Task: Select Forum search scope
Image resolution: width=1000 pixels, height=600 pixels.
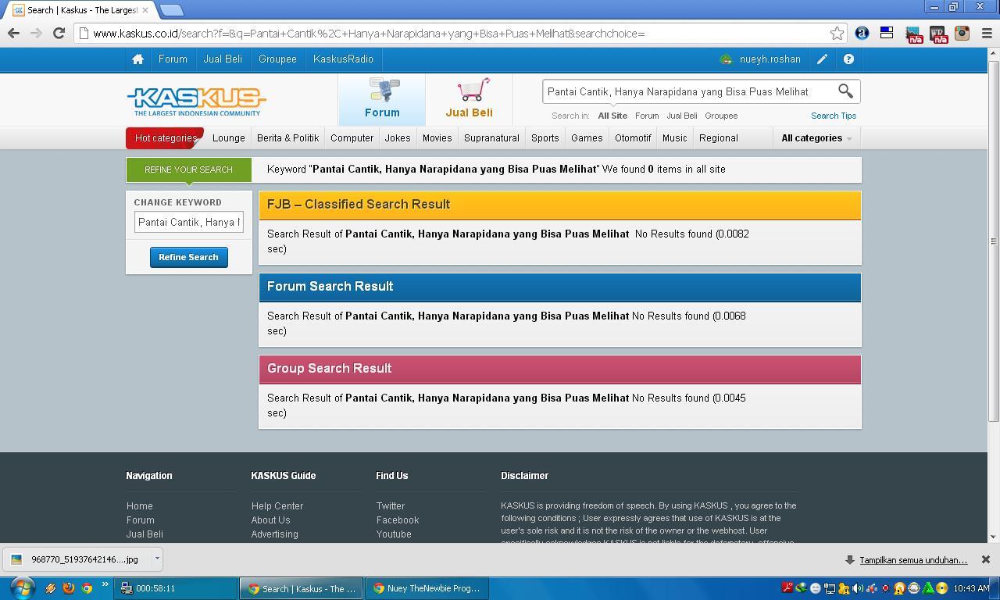Action: [647, 116]
